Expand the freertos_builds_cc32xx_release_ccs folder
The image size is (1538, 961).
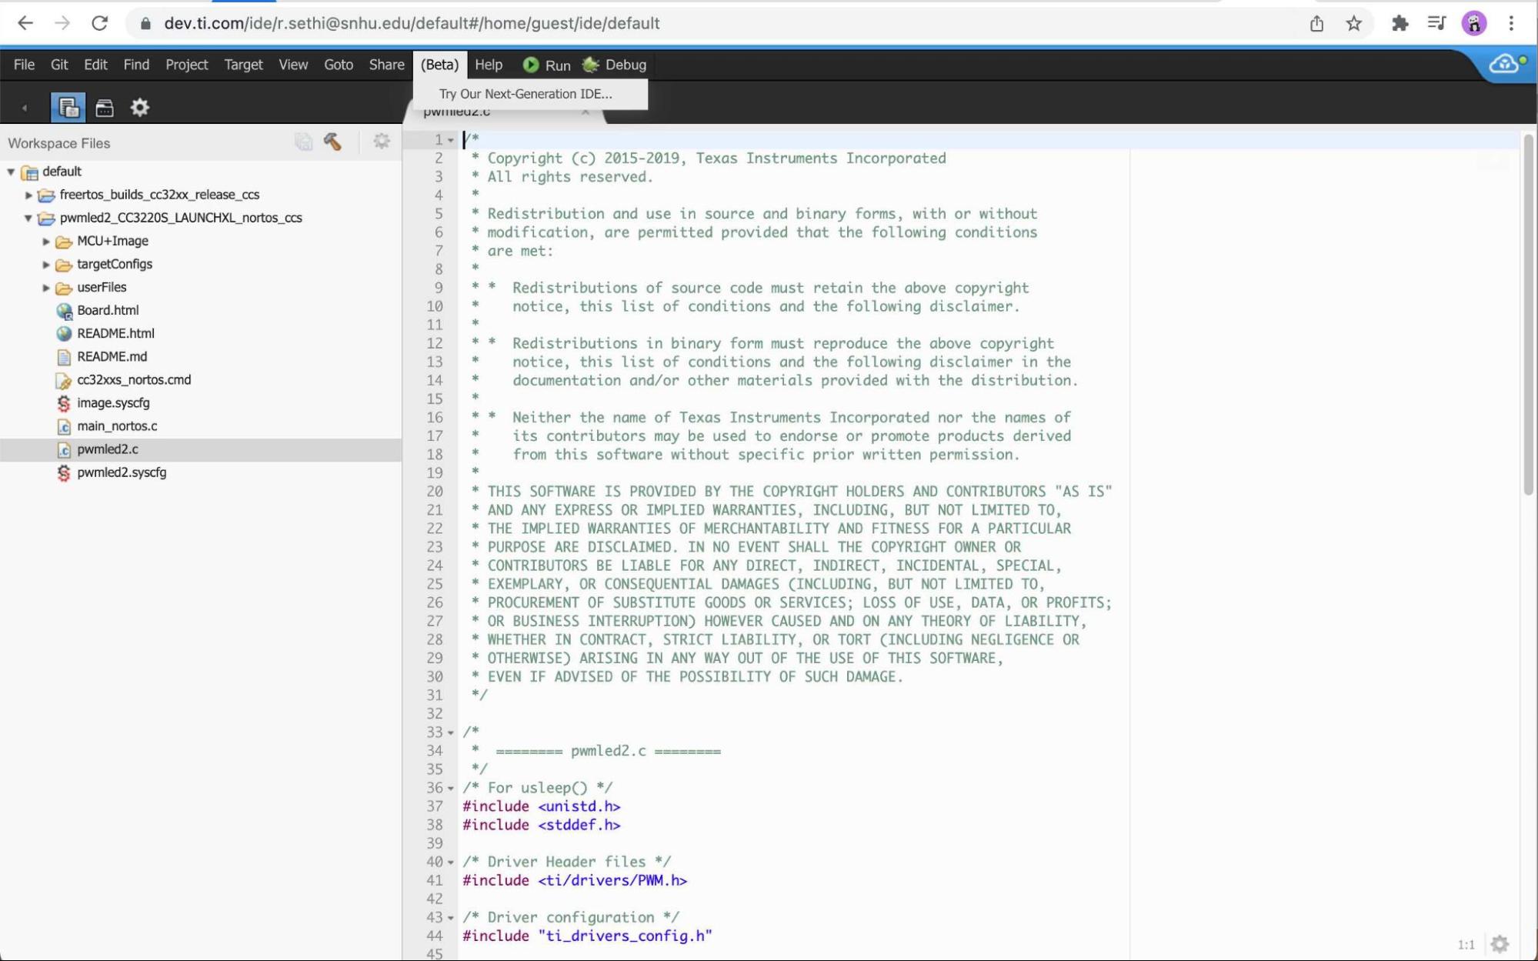[x=29, y=195]
